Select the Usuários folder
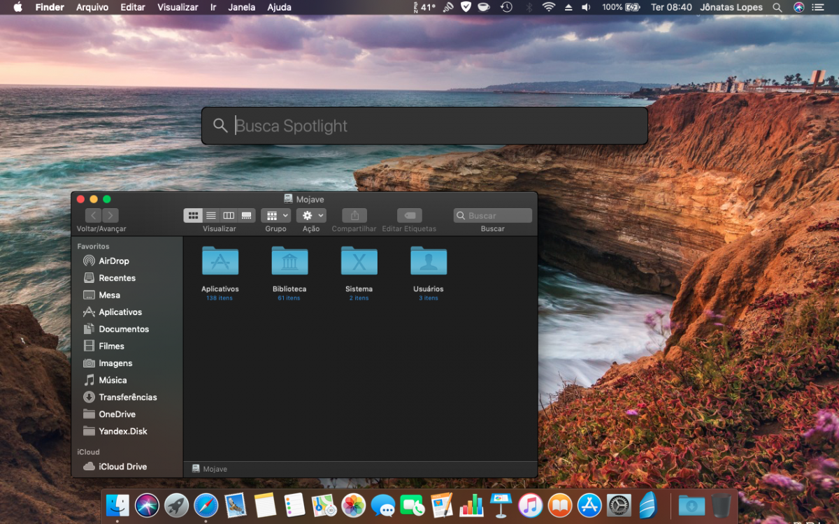This screenshot has height=524, width=839. tap(429, 261)
